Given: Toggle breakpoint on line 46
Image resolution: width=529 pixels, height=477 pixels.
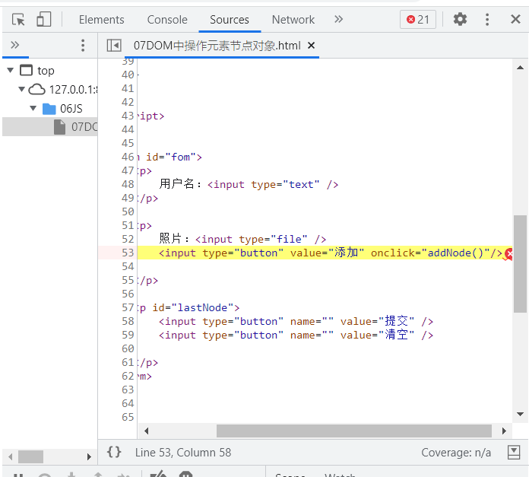Looking at the screenshot, I should pos(128,157).
